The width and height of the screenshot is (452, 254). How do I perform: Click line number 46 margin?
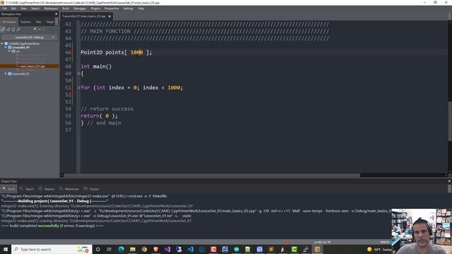pyautogui.click(x=68, y=52)
